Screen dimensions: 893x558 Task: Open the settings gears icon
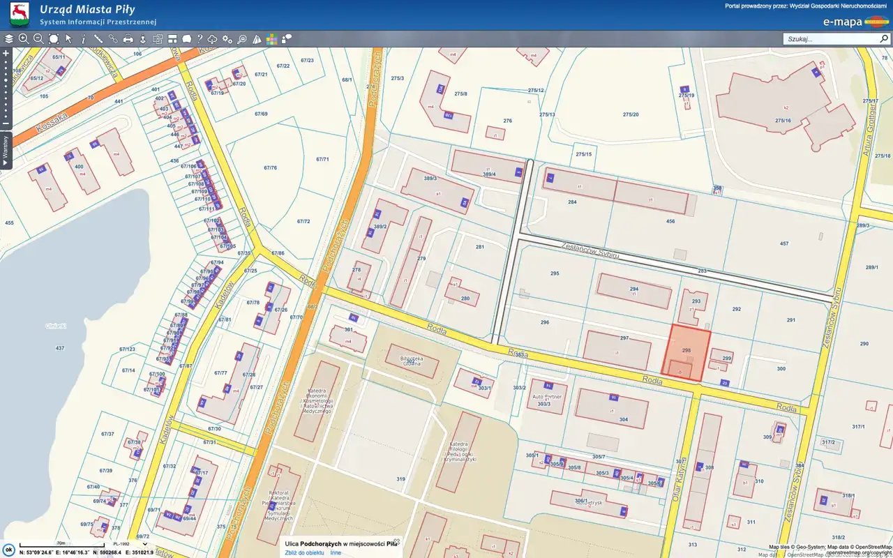click(x=227, y=39)
